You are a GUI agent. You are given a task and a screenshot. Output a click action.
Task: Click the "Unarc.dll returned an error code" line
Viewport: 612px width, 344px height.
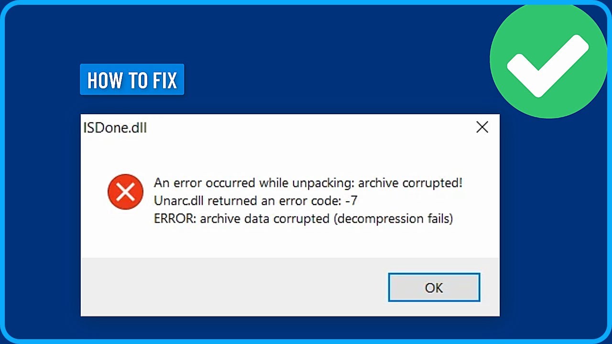(x=255, y=201)
